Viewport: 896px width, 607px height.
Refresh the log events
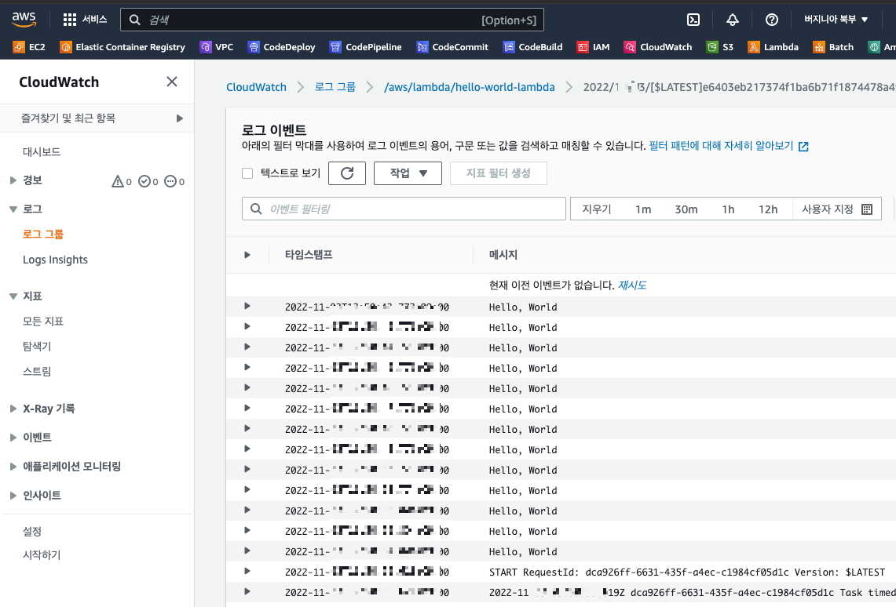[x=347, y=173]
